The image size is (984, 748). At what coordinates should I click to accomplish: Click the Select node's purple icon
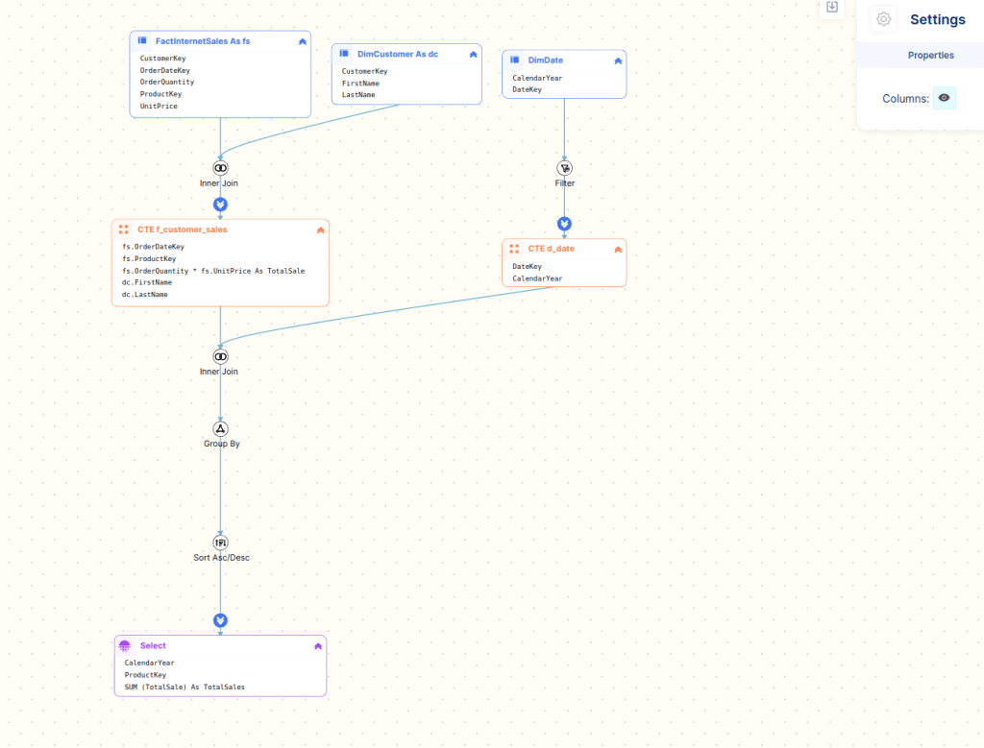coord(124,646)
